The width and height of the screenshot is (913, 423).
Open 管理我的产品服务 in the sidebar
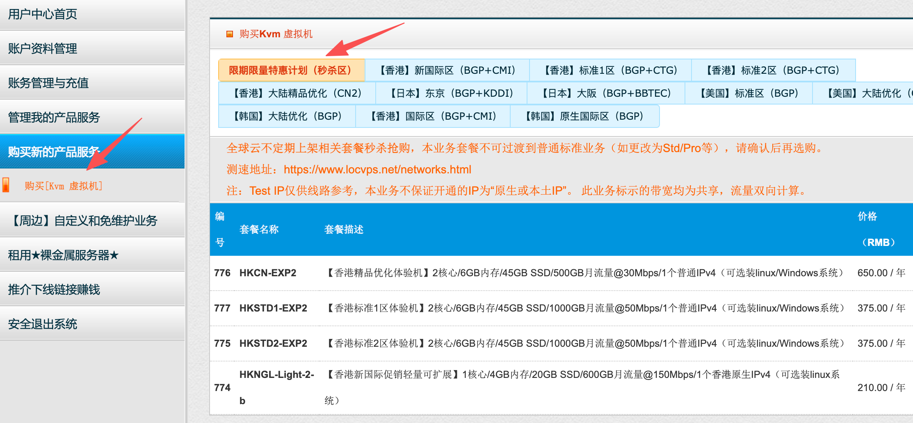[54, 118]
